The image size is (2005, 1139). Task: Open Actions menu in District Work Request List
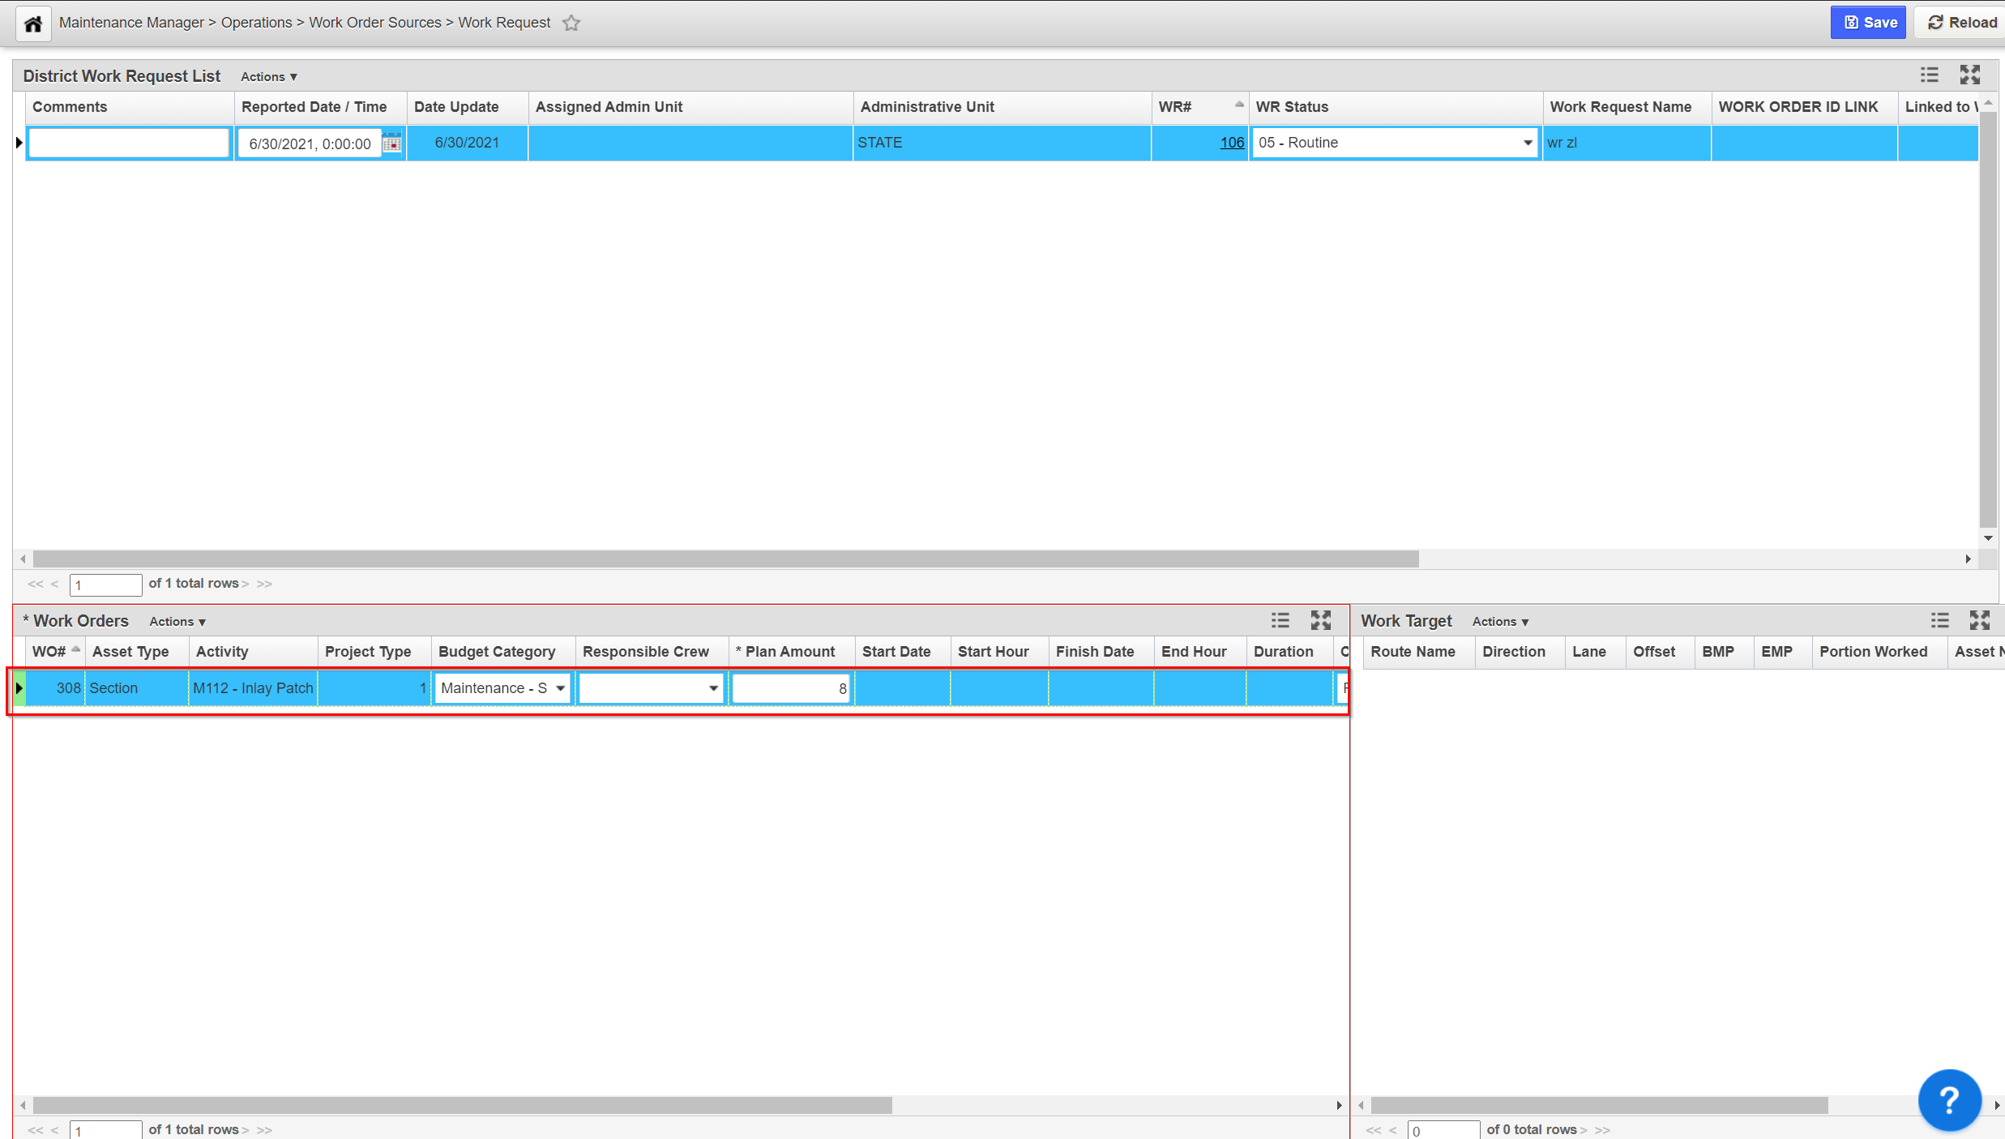click(x=268, y=77)
